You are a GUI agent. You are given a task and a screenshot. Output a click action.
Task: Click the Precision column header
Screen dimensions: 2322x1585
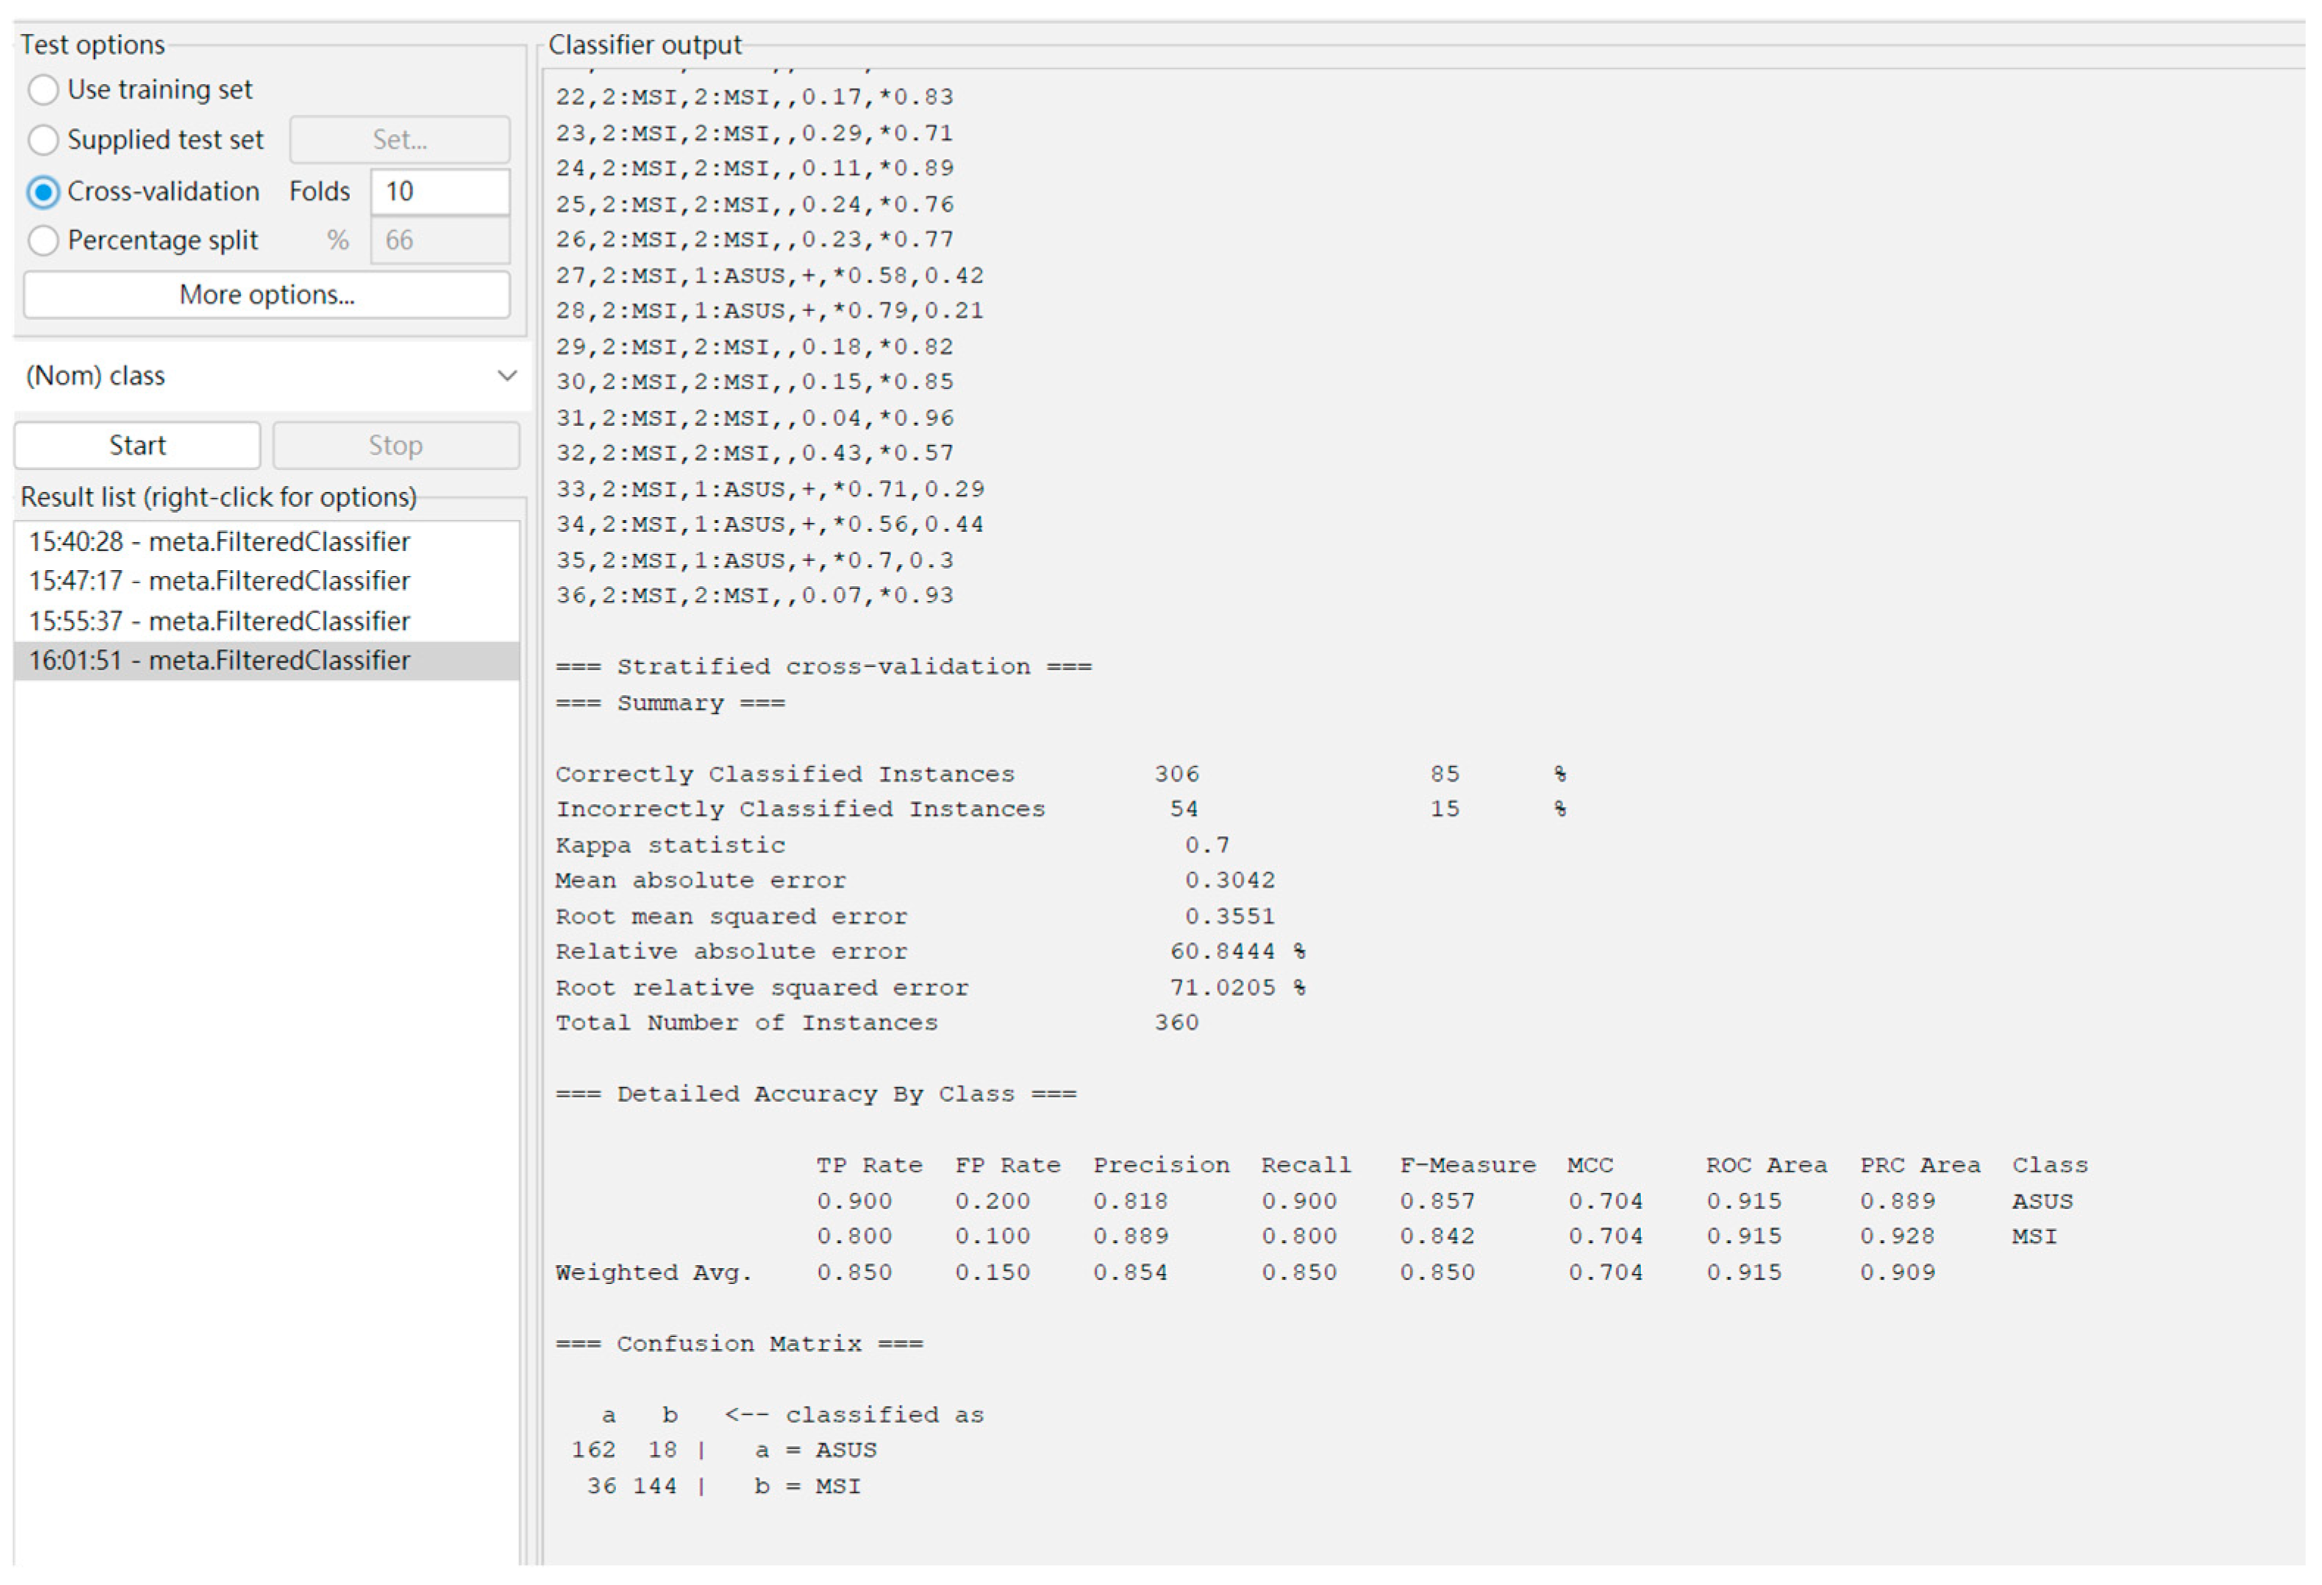pos(1161,1167)
